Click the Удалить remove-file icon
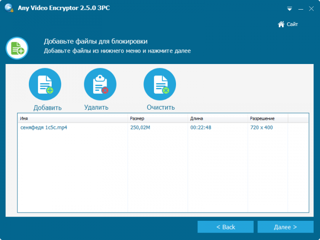 100,84
